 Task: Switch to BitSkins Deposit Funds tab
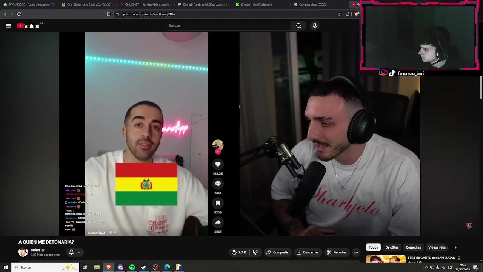click(x=203, y=5)
